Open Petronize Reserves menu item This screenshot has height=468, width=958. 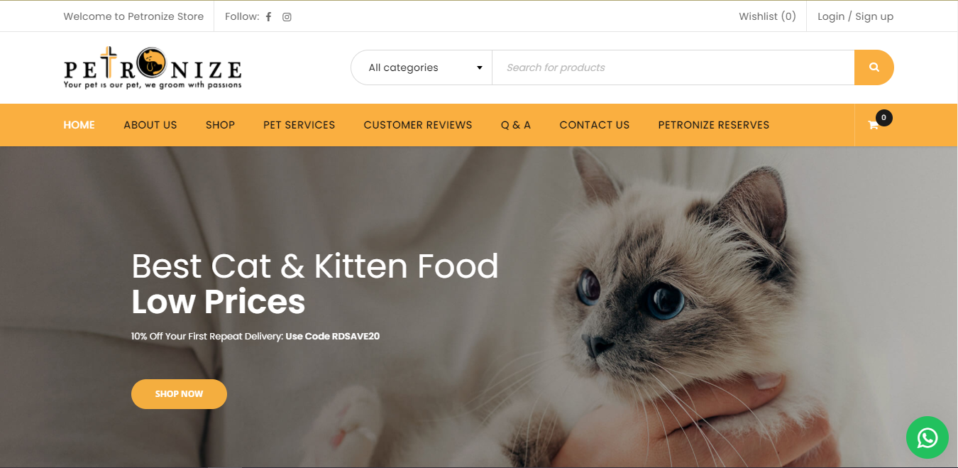[x=714, y=125]
